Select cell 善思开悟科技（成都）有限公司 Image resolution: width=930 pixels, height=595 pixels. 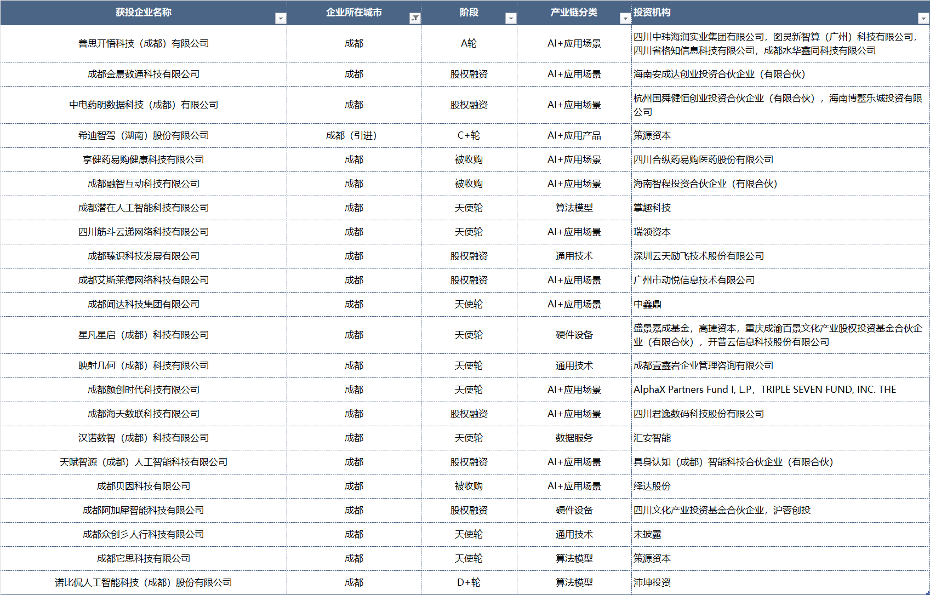pos(143,43)
